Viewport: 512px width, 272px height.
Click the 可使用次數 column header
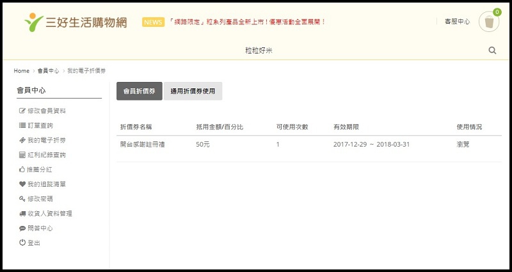(292, 127)
